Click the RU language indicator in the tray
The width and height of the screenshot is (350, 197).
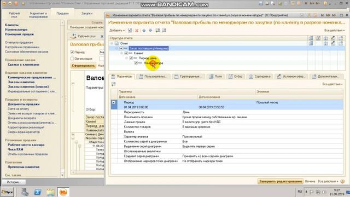tap(300, 192)
